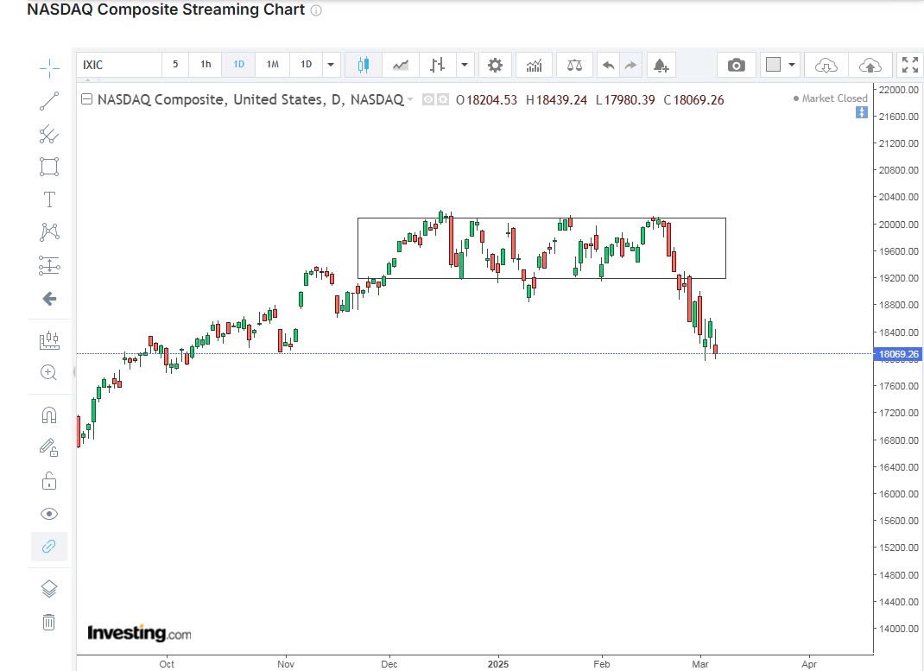
Task: Click the undo arrow
Action: pos(608,65)
